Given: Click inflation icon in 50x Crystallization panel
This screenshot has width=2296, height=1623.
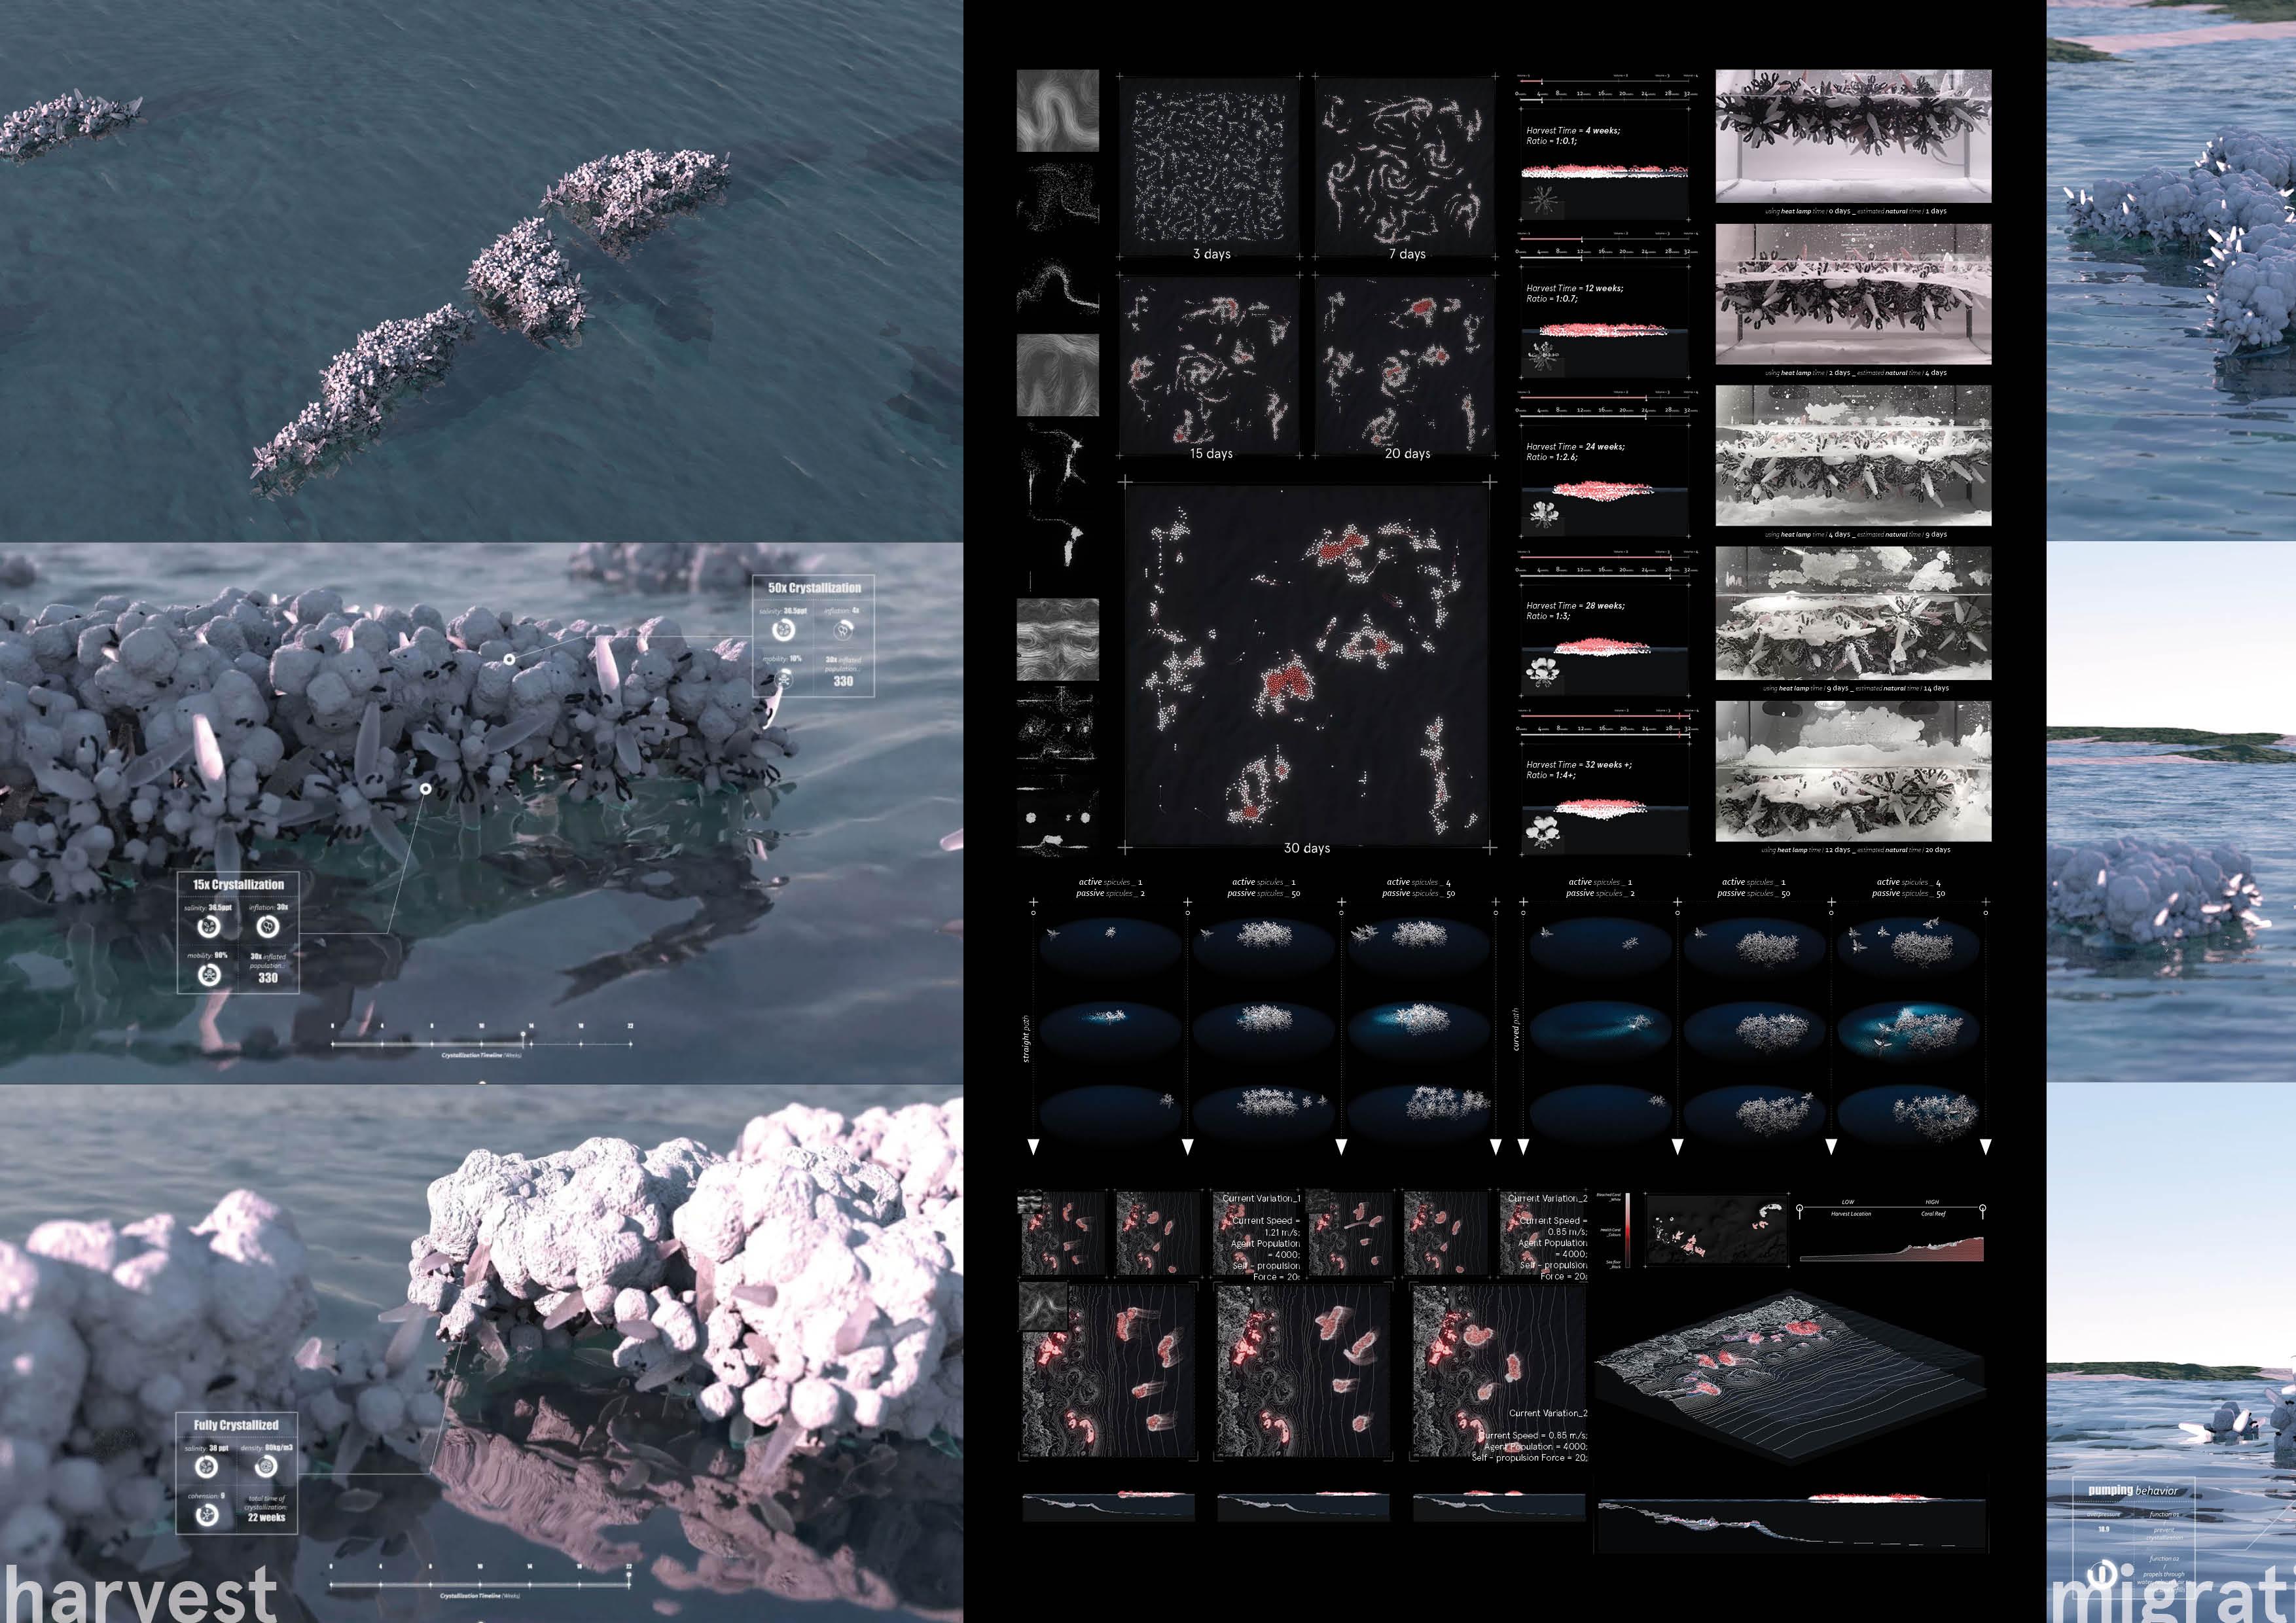Looking at the screenshot, I should (x=844, y=630).
